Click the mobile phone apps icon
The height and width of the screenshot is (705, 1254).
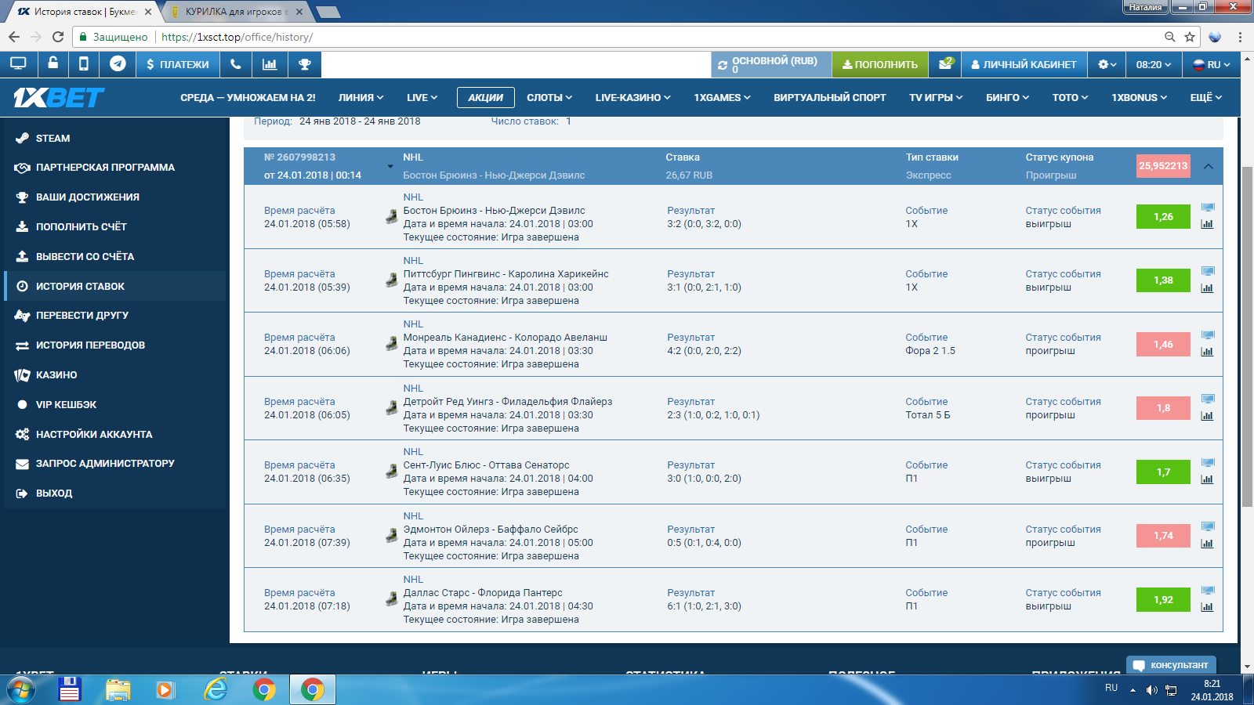click(x=84, y=64)
